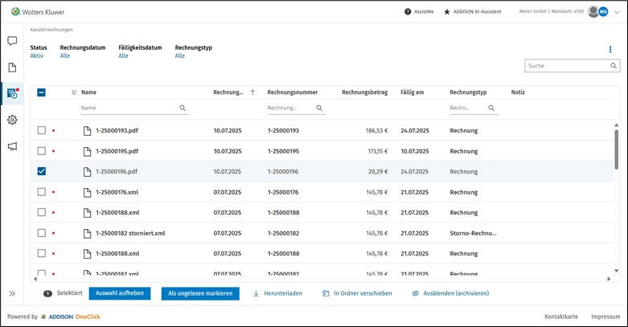The image size is (628, 327).
Task: Open the three-dot more options menu
Action: pos(610,49)
